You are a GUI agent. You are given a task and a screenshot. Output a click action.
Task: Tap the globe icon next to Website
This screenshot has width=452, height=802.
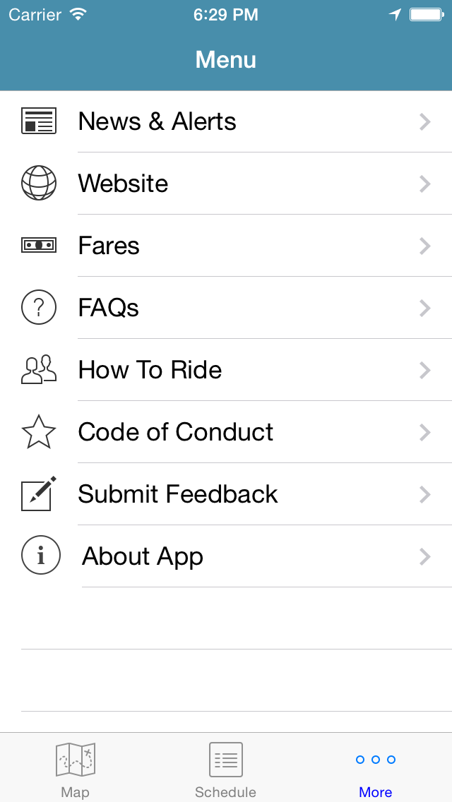[38, 183]
